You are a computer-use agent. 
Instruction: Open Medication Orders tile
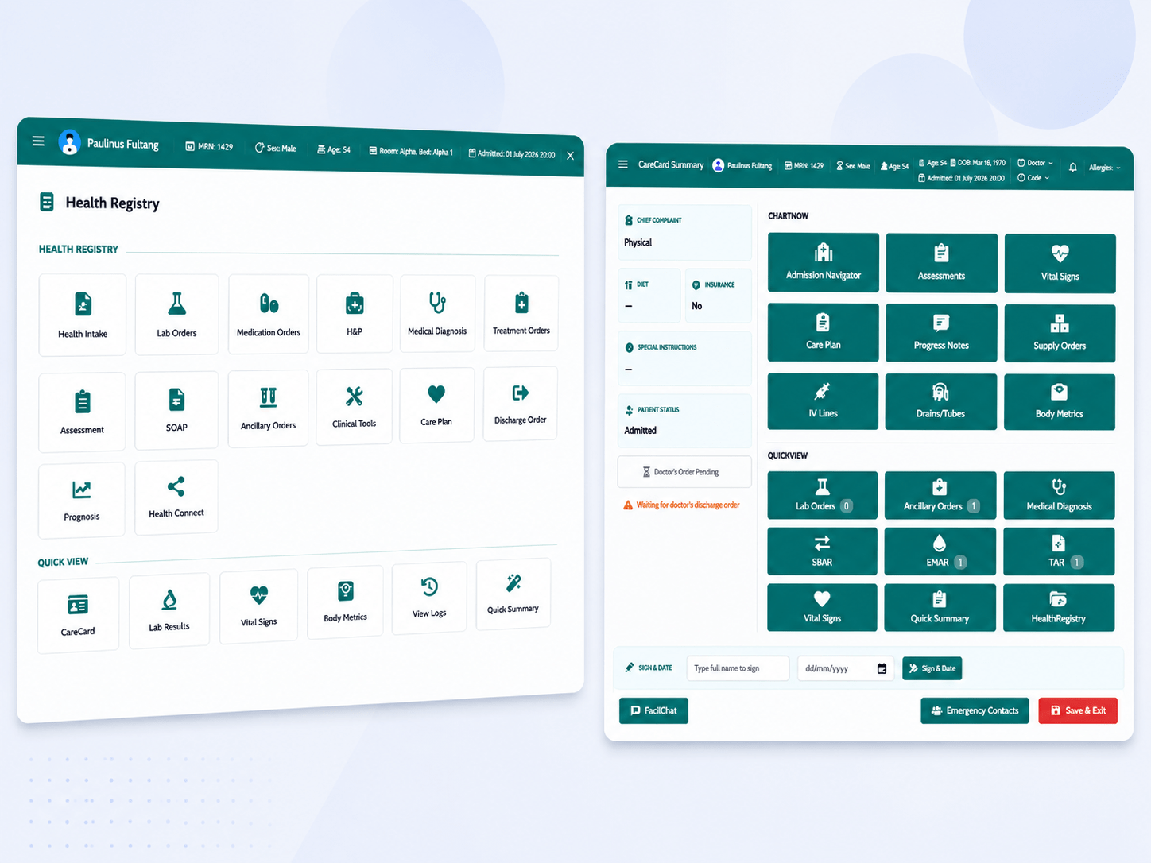point(269,313)
